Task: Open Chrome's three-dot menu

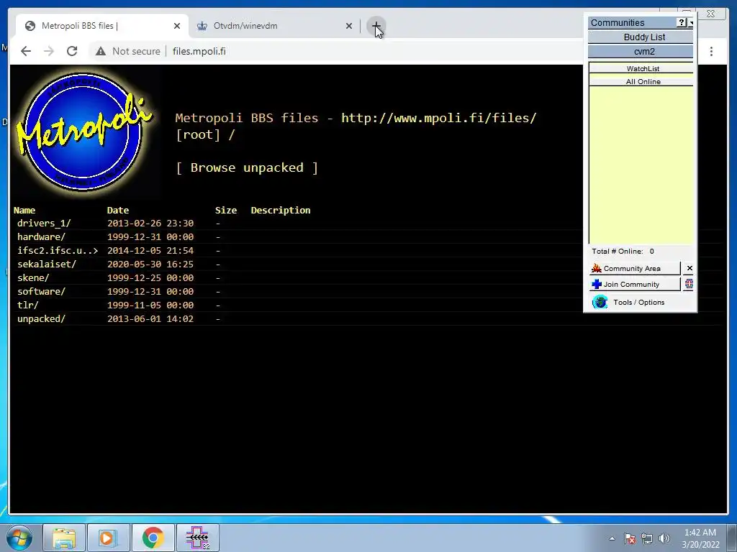Action: pyautogui.click(x=711, y=51)
